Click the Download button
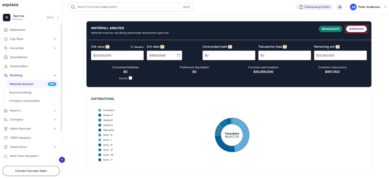Screen dimensions: 389x178 [356, 29]
